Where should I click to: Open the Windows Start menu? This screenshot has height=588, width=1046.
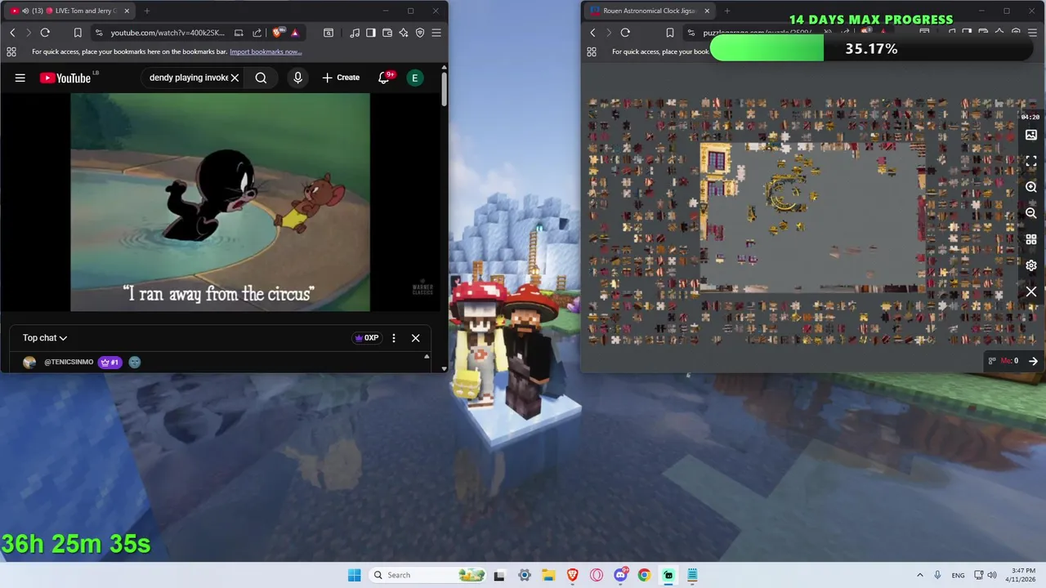pos(354,575)
